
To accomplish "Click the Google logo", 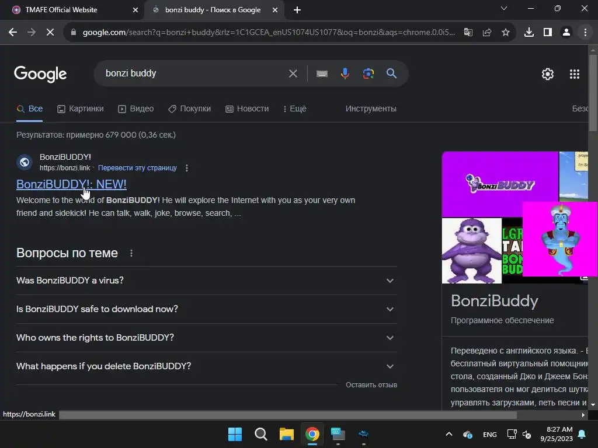I will point(40,74).
